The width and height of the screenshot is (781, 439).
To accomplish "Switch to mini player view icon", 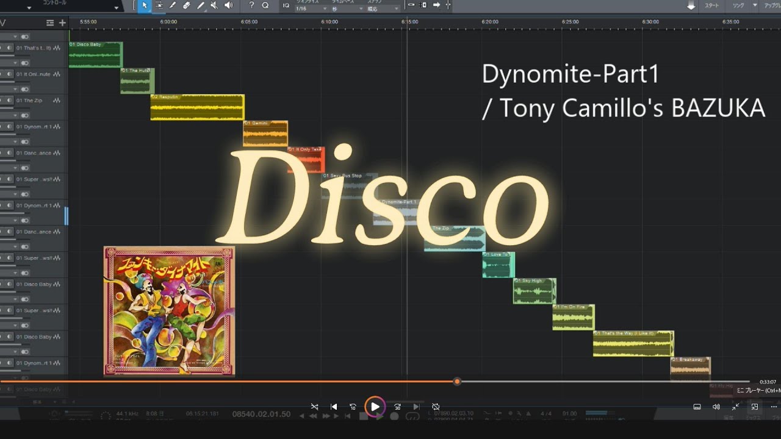I will 755,407.
